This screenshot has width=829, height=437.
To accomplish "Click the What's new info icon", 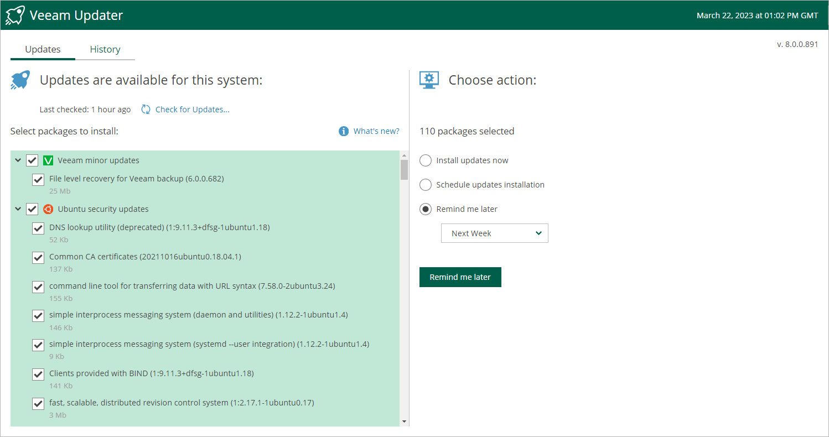I will point(344,131).
